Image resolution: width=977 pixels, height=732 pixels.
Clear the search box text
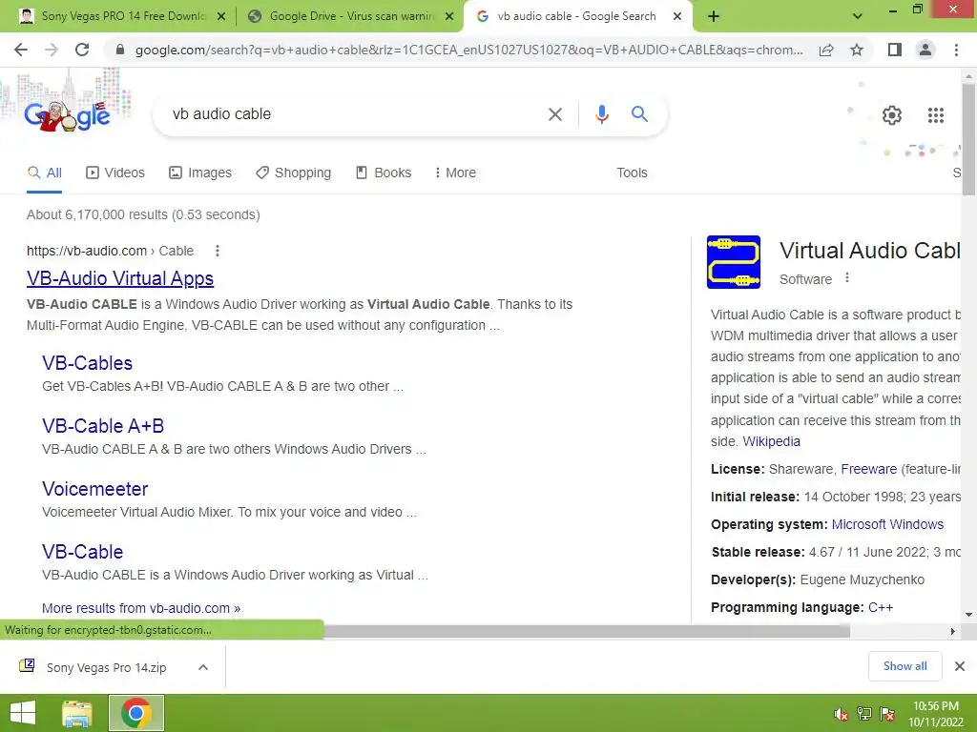(x=554, y=114)
